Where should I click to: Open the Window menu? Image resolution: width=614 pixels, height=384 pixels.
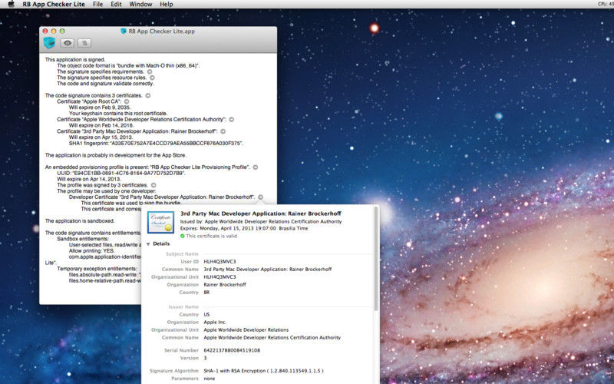point(140,4)
